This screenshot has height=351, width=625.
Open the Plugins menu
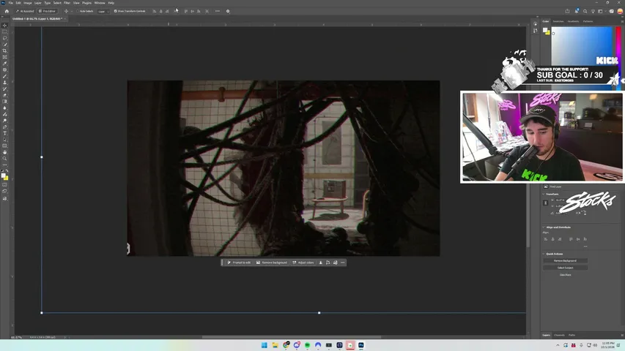[x=86, y=3]
